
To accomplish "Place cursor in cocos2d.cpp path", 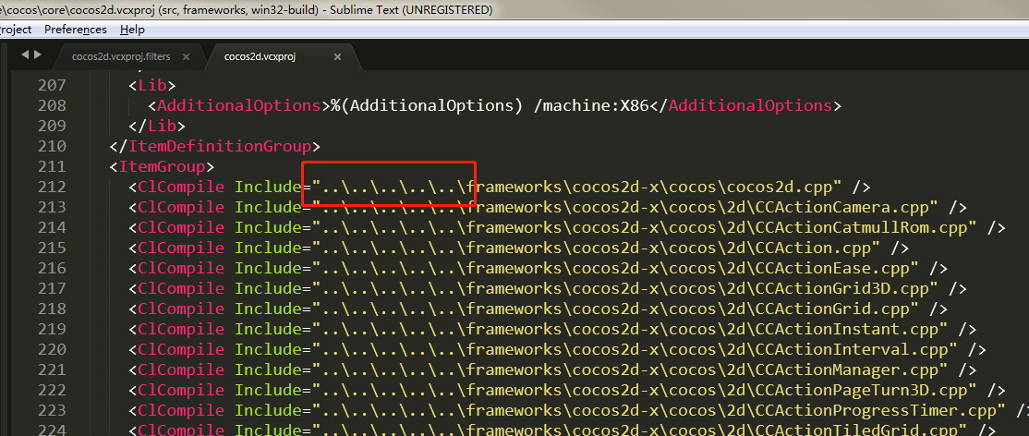I will (576, 188).
